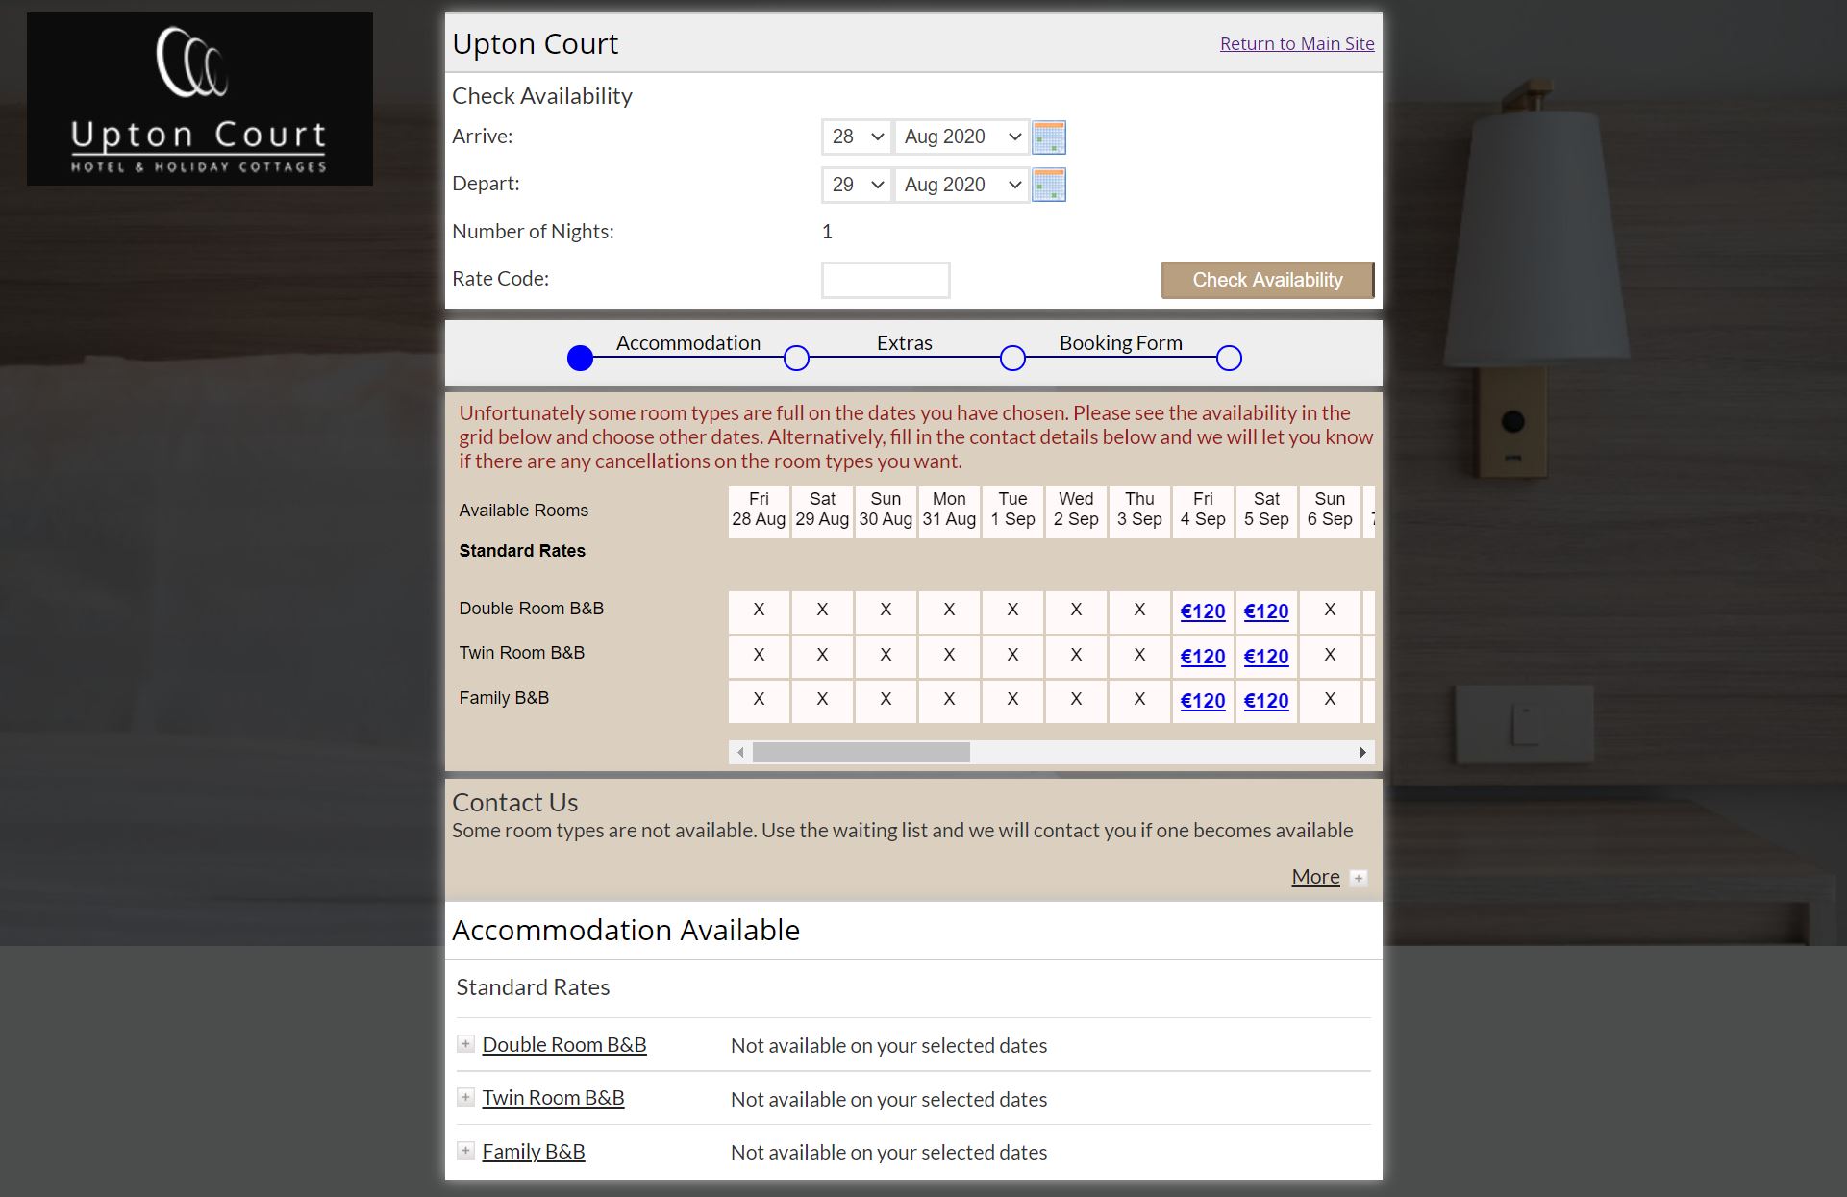
Task: Book Double Room B&B Sat 5 Sep €120
Action: click(1266, 611)
